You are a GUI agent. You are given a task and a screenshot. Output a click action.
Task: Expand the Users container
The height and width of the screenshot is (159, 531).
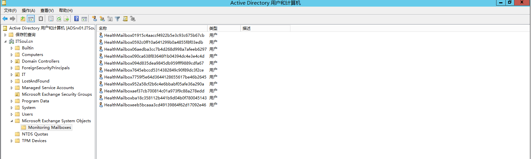pyautogui.click(x=12, y=114)
